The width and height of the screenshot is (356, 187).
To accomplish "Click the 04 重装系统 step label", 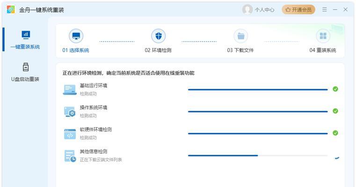I will click(x=323, y=50).
